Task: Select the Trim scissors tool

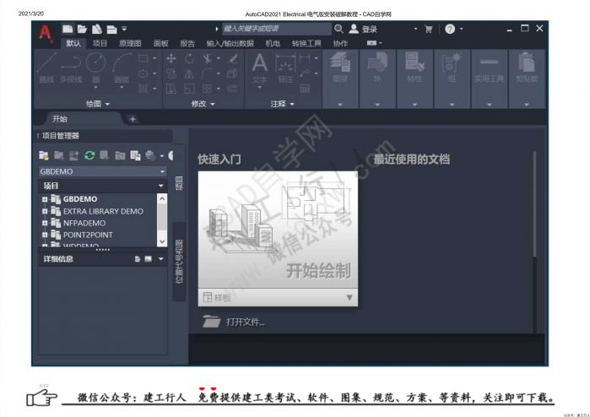Action: (x=207, y=58)
